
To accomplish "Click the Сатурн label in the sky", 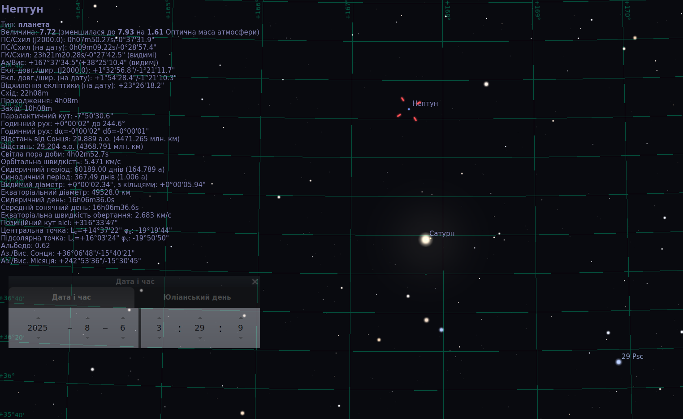I will pyautogui.click(x=442, y=233).
